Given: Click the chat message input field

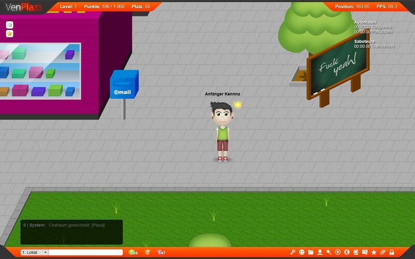Looking at the screenshot, I should (x=86, y=252).
